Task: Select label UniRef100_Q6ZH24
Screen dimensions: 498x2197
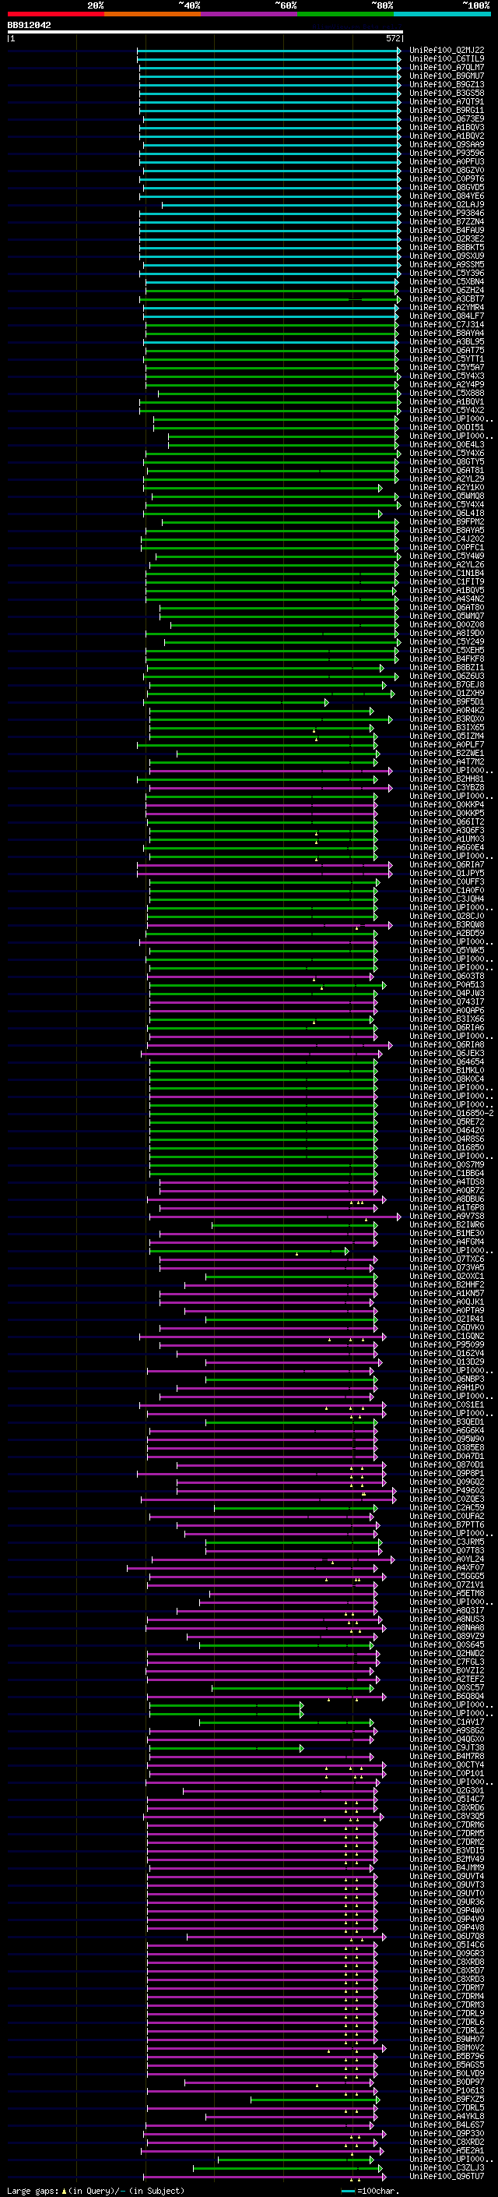Action: pyautogui.click(x=447, y=290)
